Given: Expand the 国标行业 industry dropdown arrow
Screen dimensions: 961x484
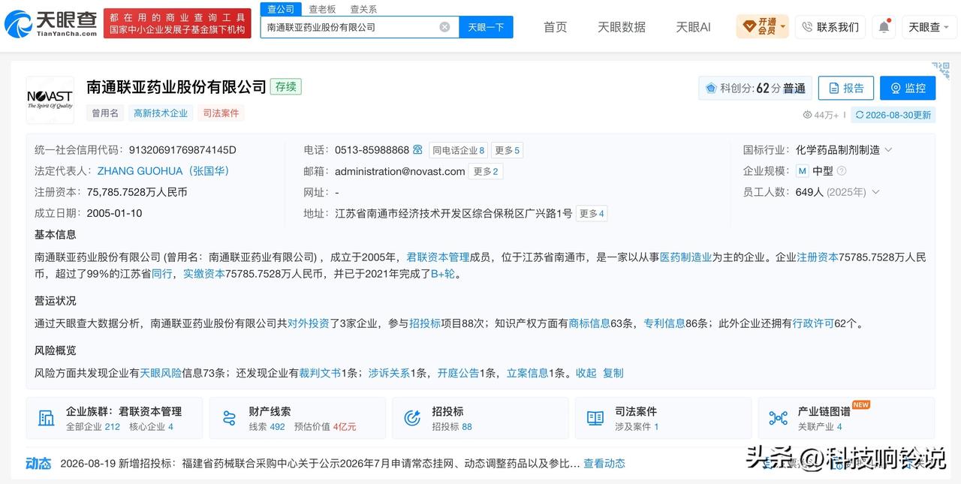Looking at the screenshot, I should point(888,150).
